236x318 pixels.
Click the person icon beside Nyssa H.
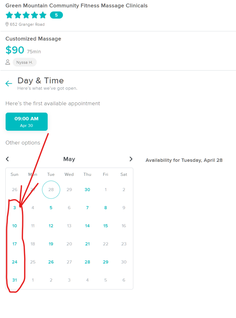8,62
